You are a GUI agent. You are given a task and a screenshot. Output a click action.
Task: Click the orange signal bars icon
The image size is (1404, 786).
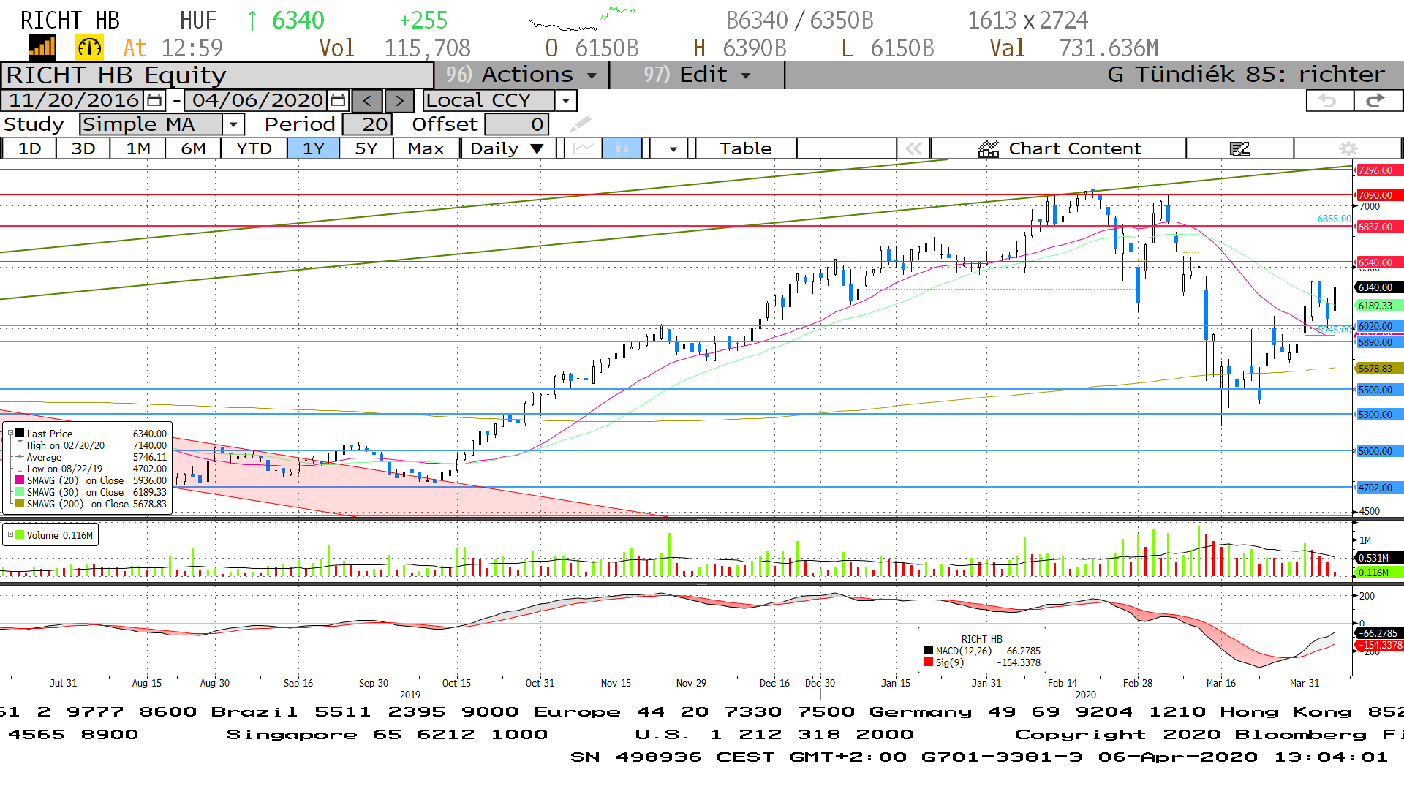pyautogui.click(x=42, y=48)
